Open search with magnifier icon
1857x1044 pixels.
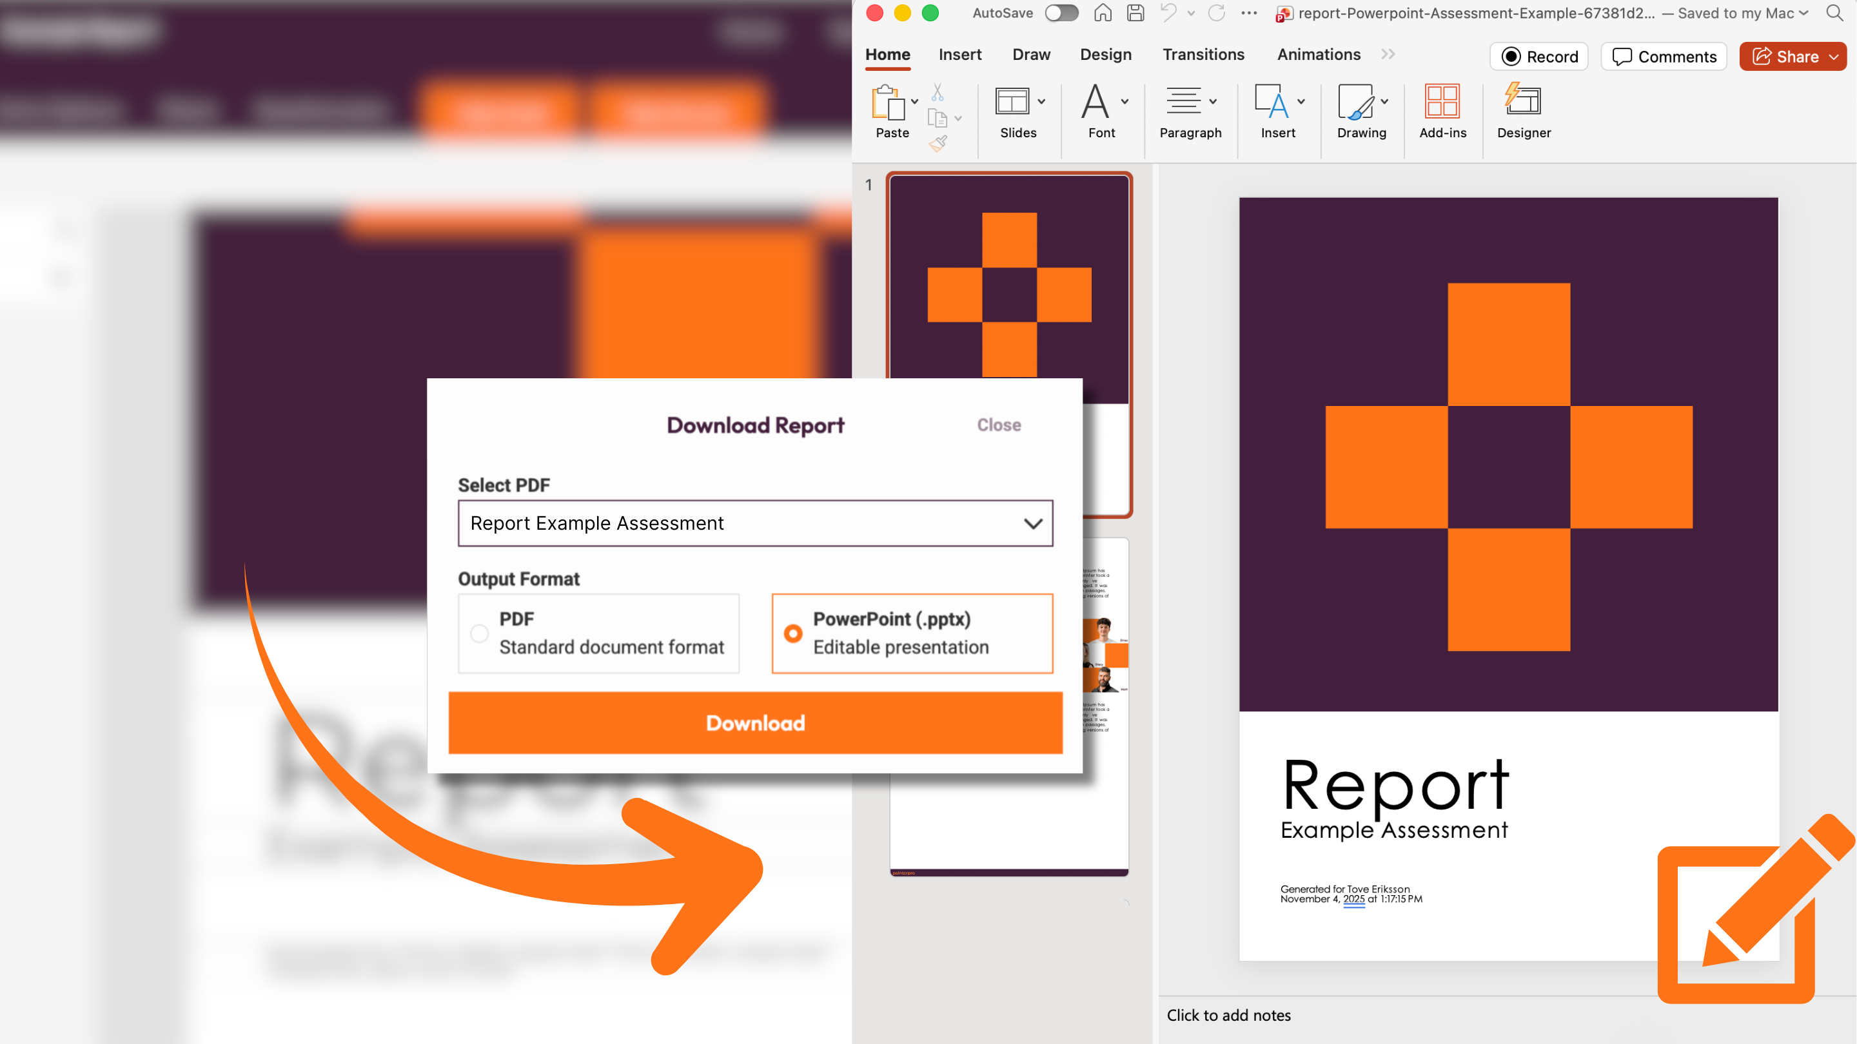pyautogui.click(x=1834, y=13)
